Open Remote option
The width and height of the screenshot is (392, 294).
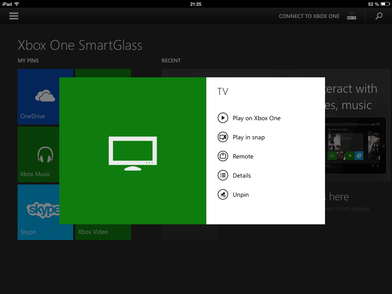[x=243, y=157]
